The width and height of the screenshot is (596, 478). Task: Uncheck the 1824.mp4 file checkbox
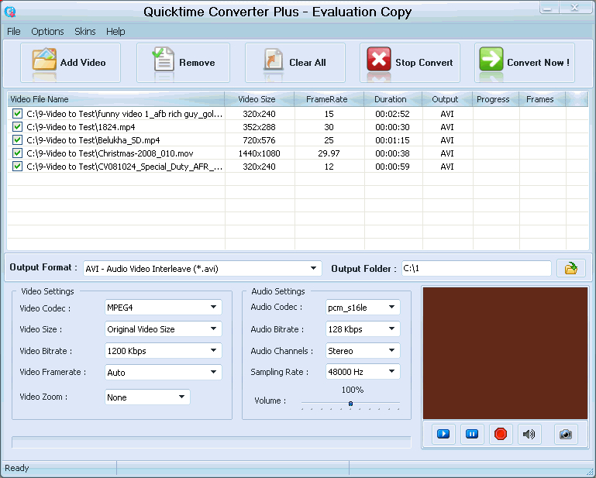17,127
